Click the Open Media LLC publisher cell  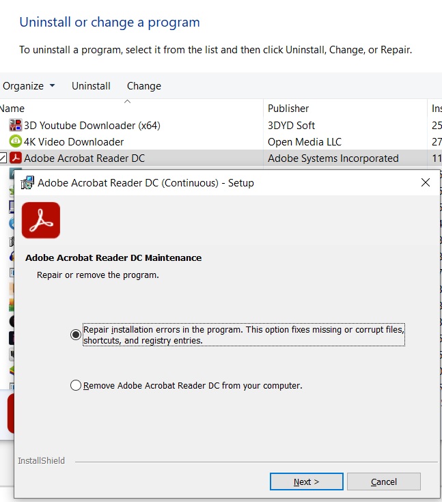[305, 142]
